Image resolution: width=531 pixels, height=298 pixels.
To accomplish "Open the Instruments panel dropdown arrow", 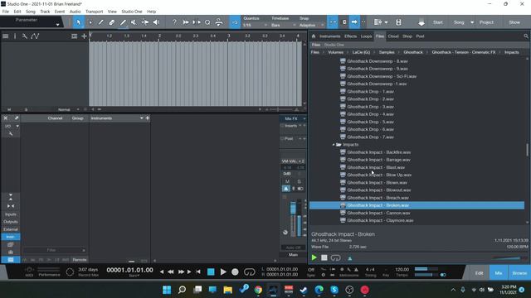I will coord(141,118).
